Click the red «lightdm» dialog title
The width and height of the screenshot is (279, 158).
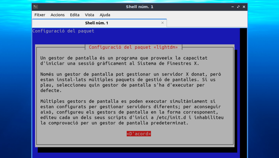coord(133,47)
